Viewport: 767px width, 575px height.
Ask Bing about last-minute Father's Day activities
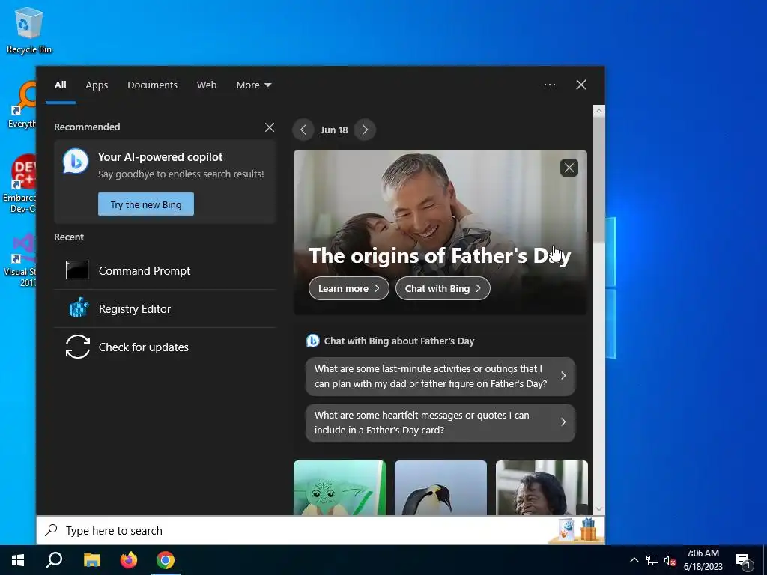(x=440, y=376)
